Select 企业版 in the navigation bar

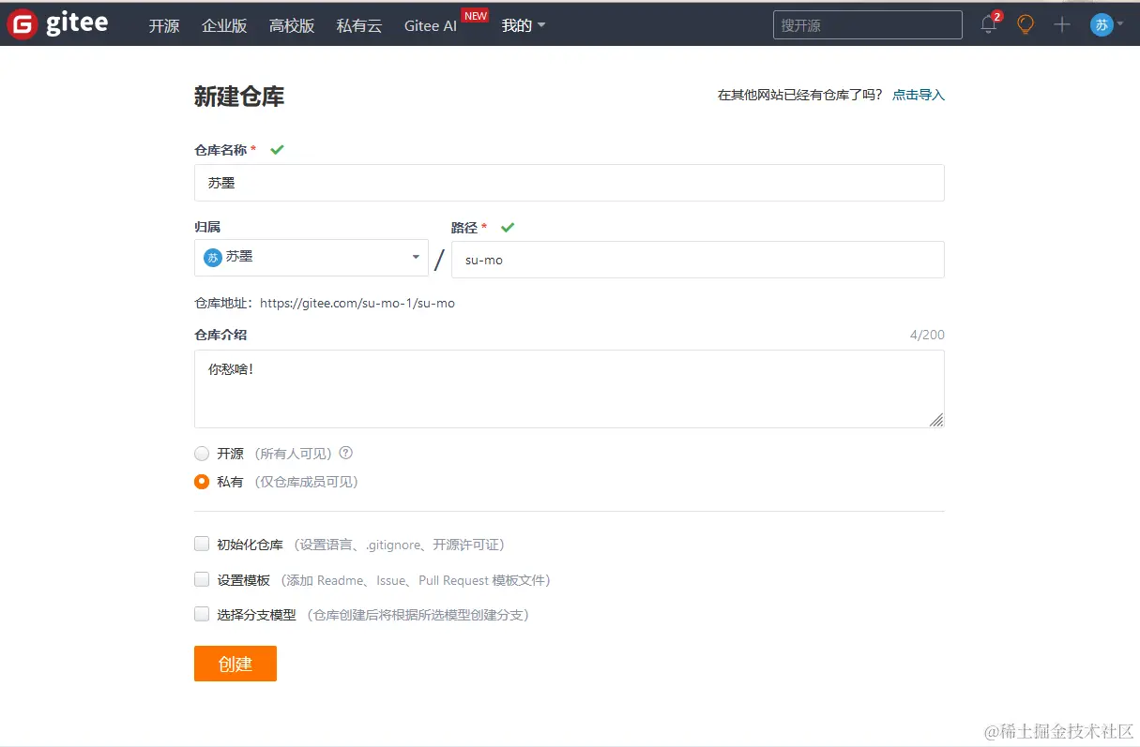click(224, 25)
